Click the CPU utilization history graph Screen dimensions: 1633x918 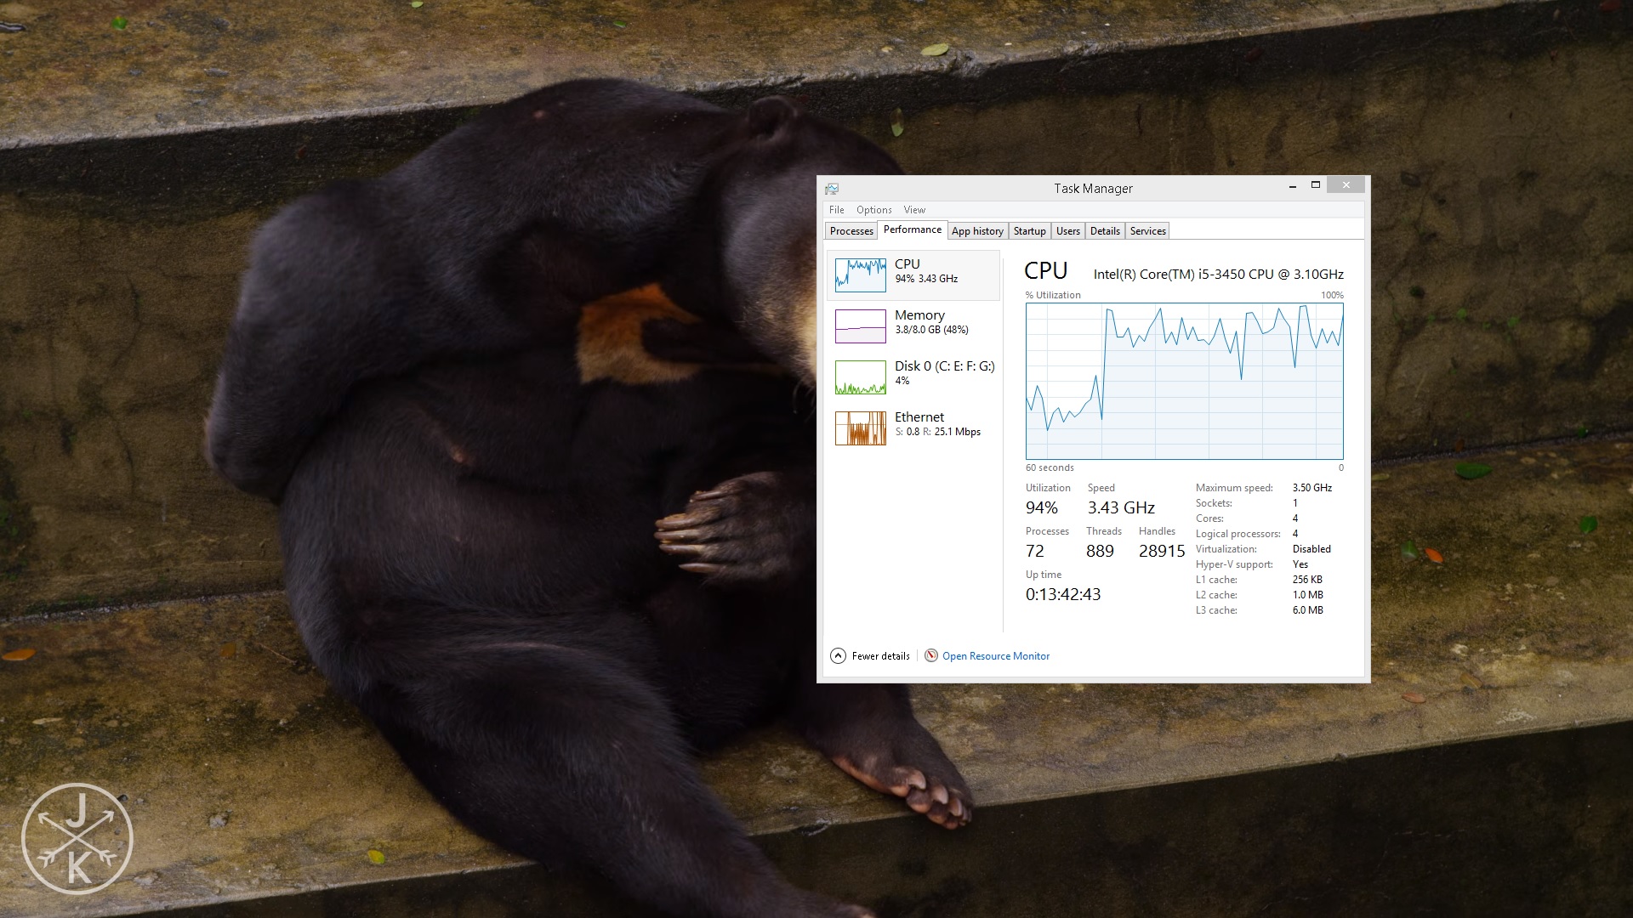[x=1184, y=381]
